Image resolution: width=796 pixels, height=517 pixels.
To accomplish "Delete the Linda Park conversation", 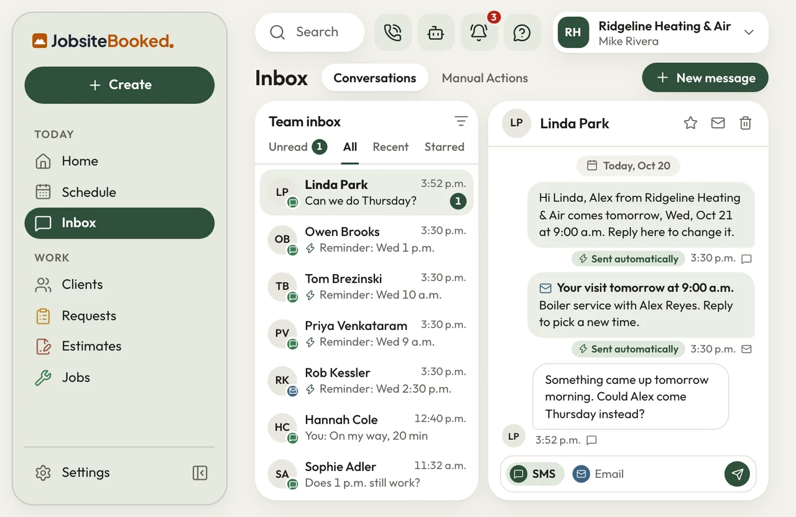I will click(x=745, y=123).
